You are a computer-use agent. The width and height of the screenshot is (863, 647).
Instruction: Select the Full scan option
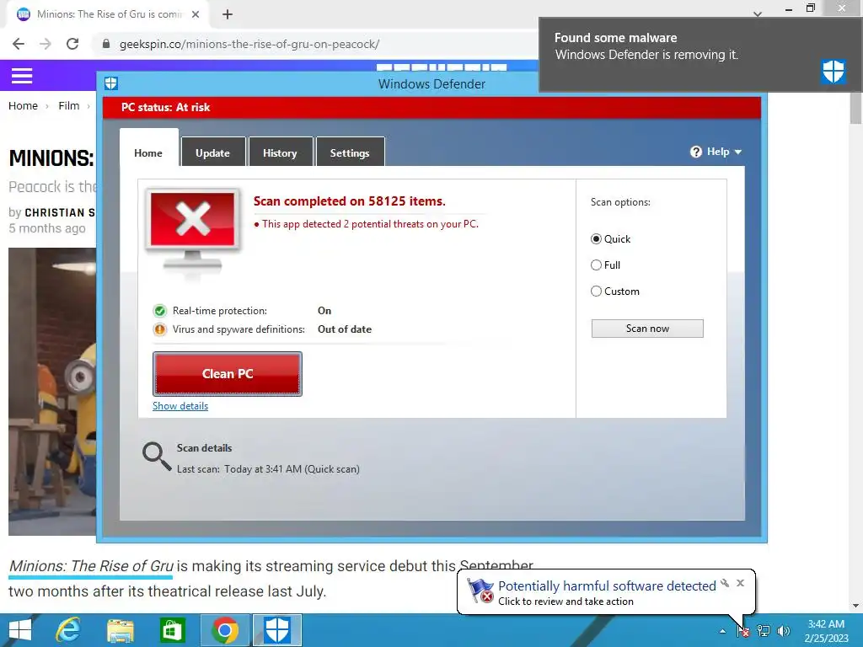[596, 265]
